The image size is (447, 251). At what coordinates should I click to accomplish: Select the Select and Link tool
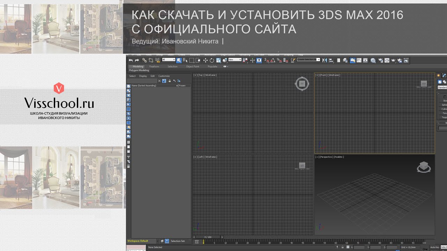click(144, 60)
